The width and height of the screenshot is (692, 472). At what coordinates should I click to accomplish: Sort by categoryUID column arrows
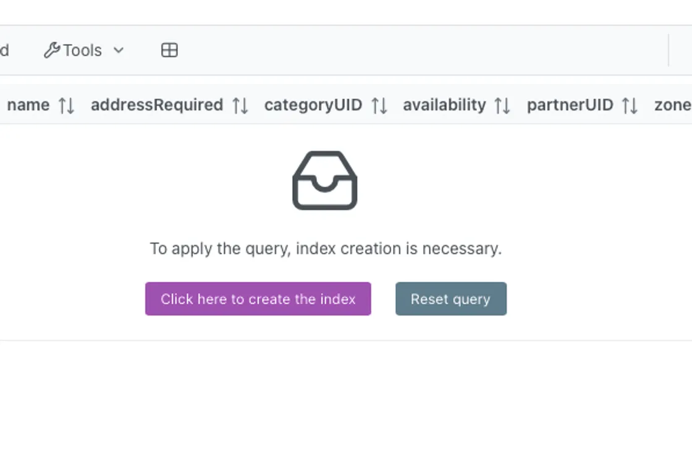(379, 106)
